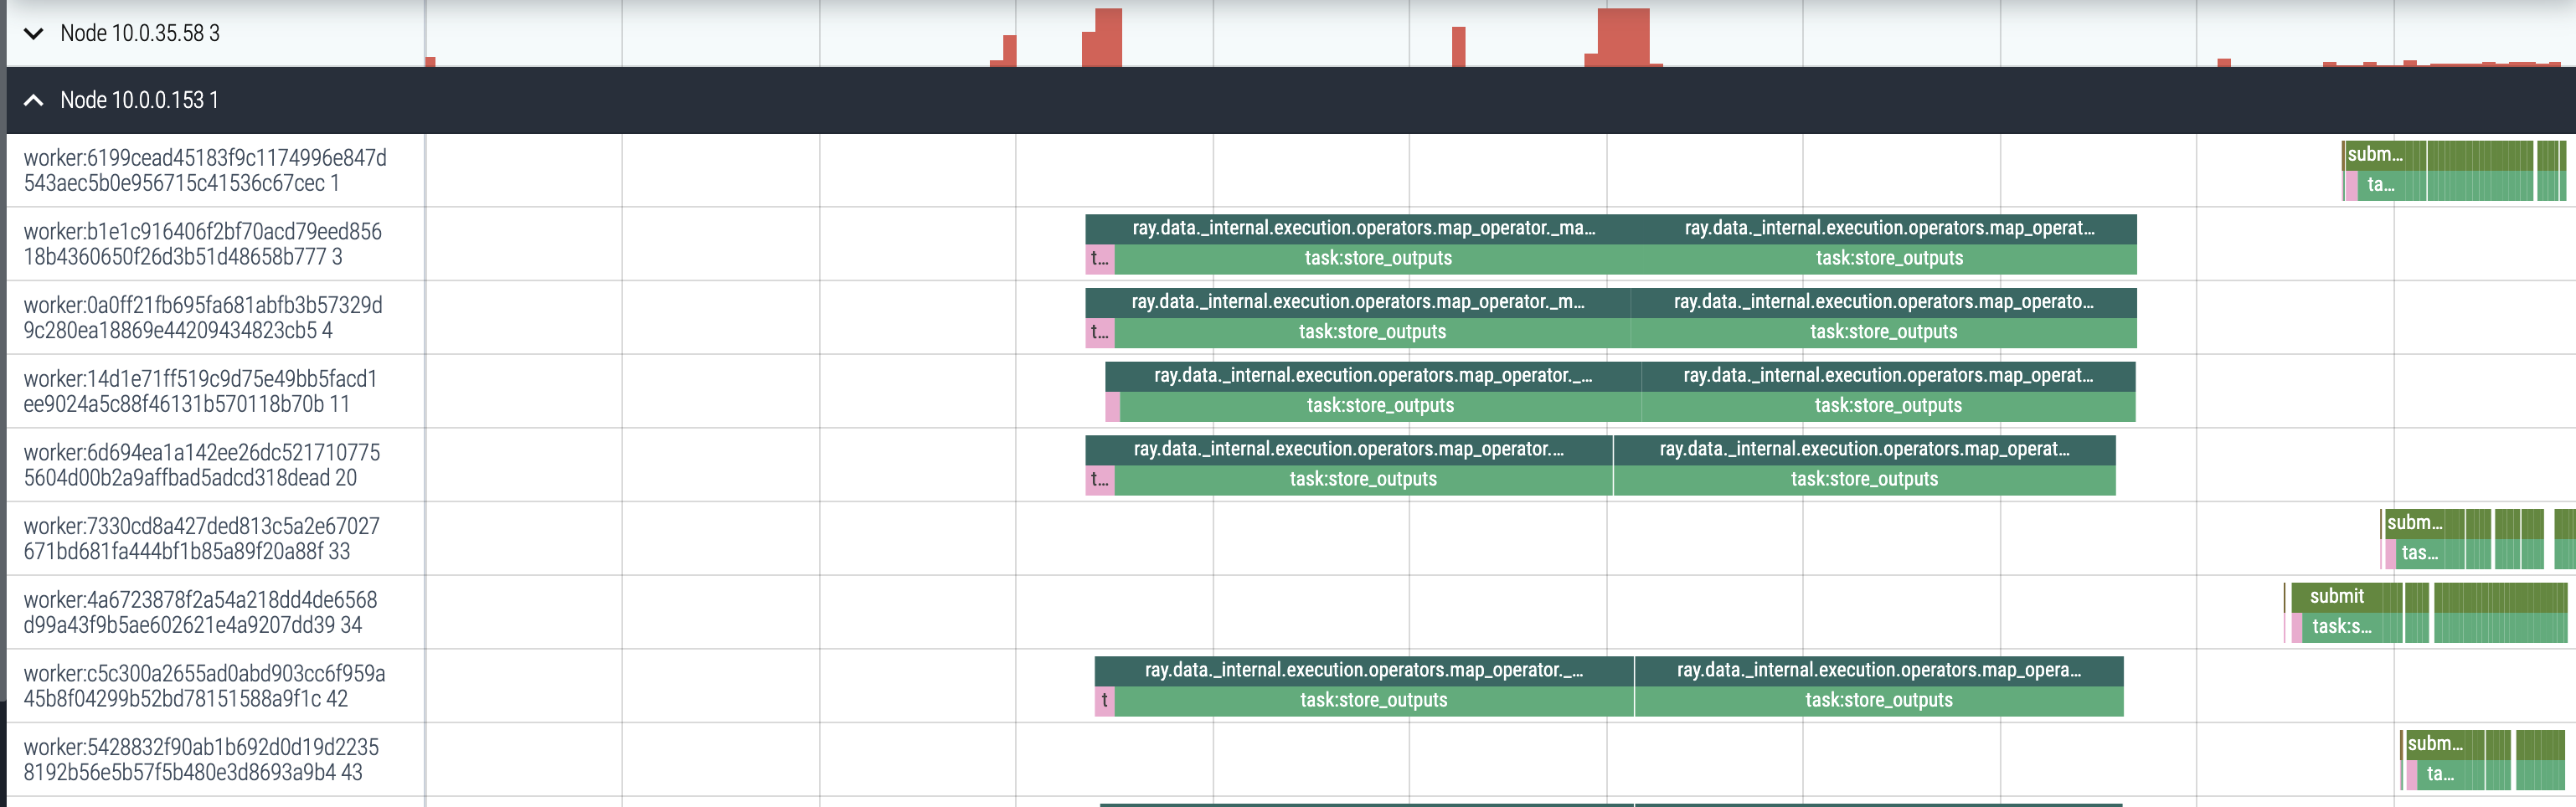Select worker:6199cead45183f9c1174996e847d track label
Image resolution: width=2576 pixels, height=807 pixels.
(205, 171)
